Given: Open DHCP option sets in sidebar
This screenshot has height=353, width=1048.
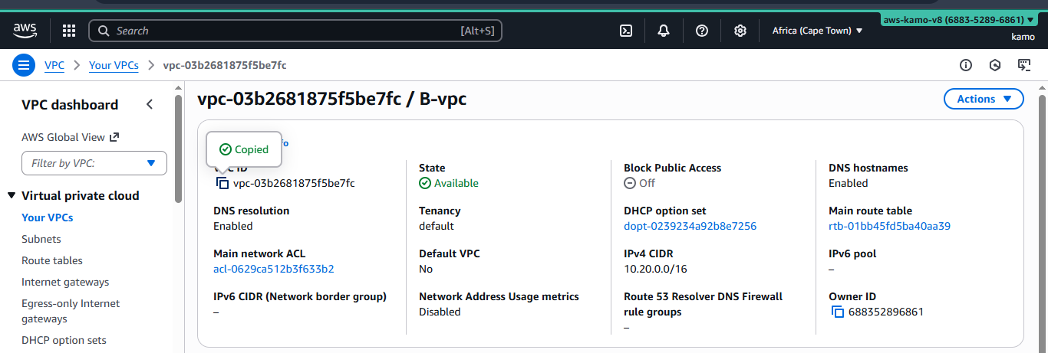Looking at the screenshot, I should click(64, 340).
